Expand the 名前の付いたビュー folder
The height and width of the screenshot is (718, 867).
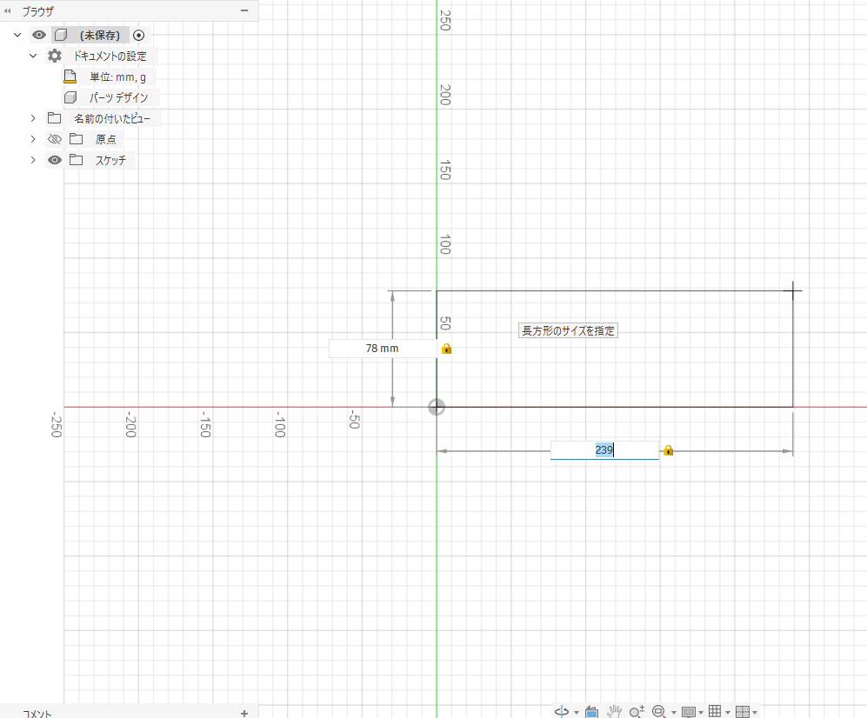coord(33,118)
